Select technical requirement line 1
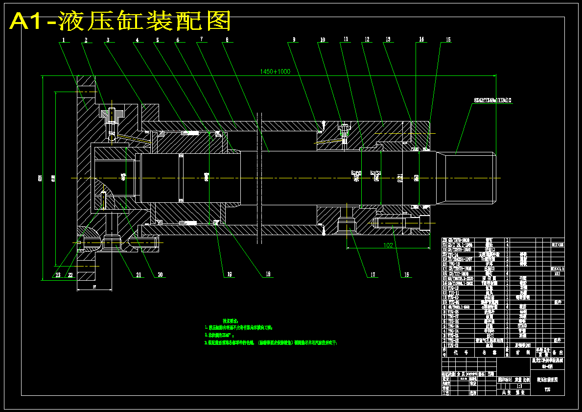Image resolution: width=582 pixels, height=412 pixels. (239, 328)
